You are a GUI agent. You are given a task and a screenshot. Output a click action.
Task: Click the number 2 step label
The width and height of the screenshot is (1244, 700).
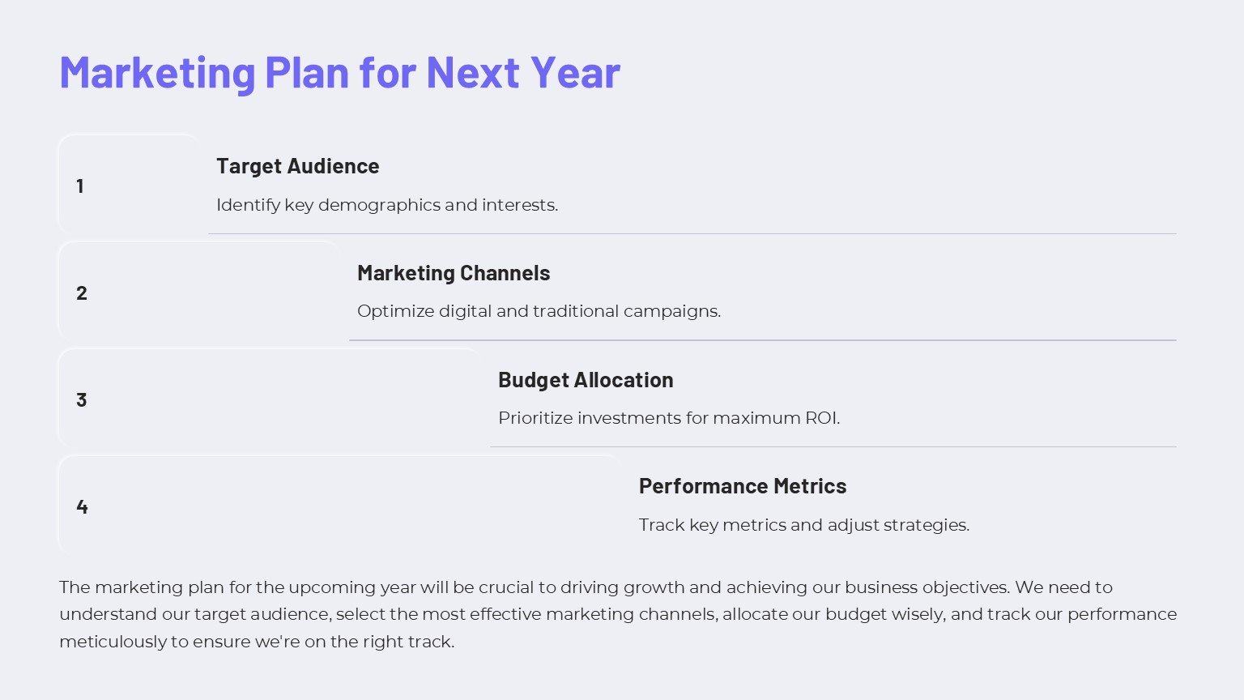82,293
